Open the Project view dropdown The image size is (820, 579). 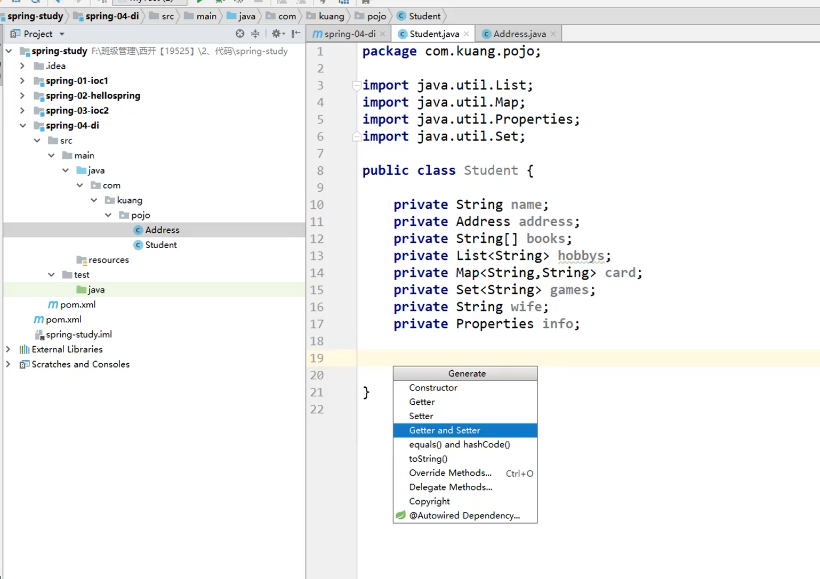click(62, 34)
